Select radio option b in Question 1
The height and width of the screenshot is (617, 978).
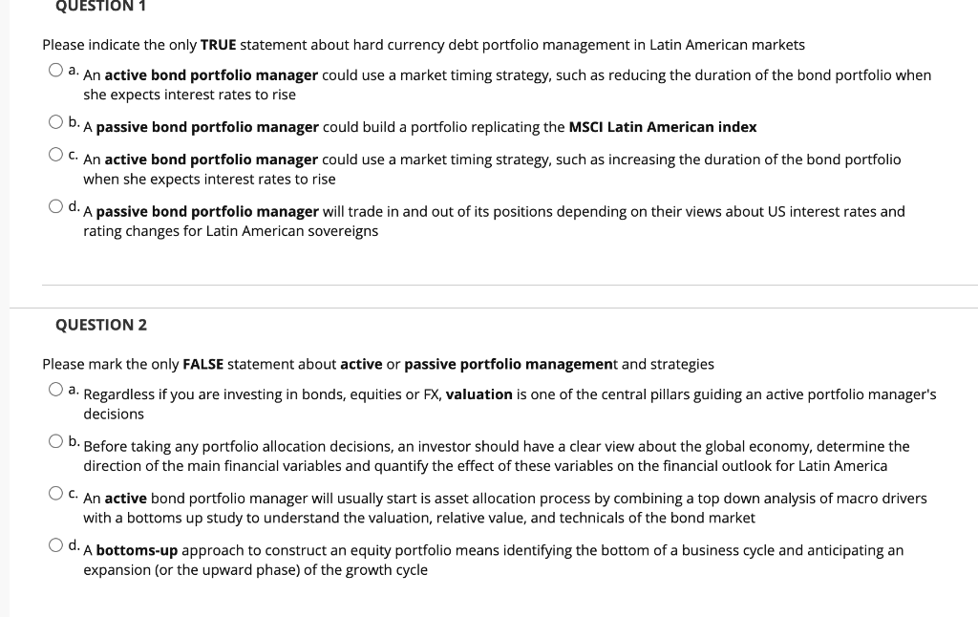(x=54, y=120)
